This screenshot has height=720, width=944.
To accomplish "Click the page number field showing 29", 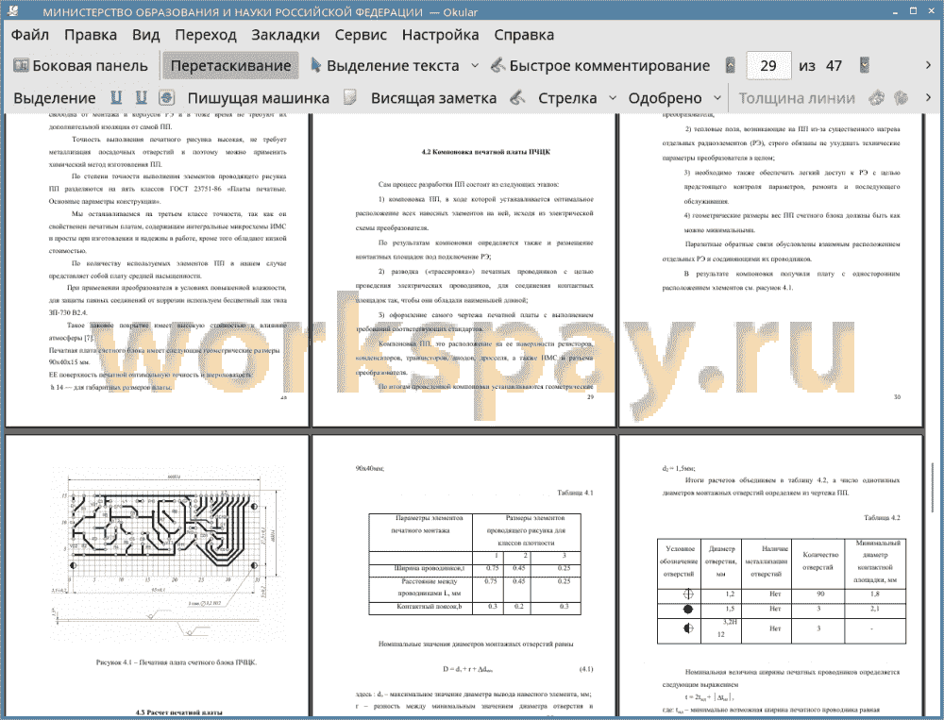I will [x=768, y=66].
